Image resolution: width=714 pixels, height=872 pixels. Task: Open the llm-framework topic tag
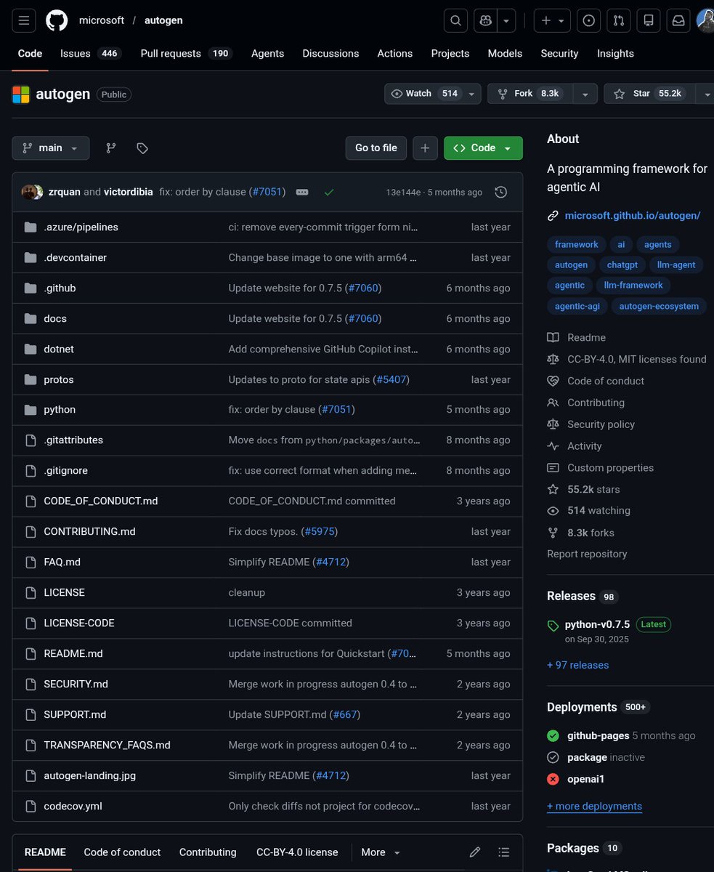click(633, 286)
